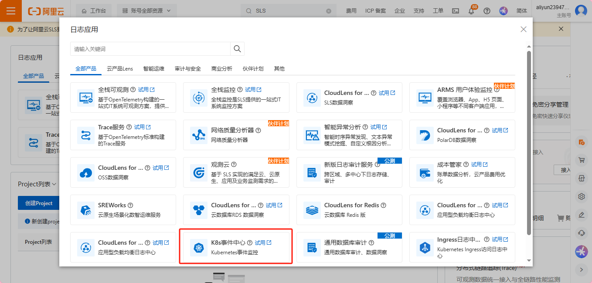
Task: Click the 通用数据库审计 app icon
Action: pyautogui.click(x=312, y=247)
